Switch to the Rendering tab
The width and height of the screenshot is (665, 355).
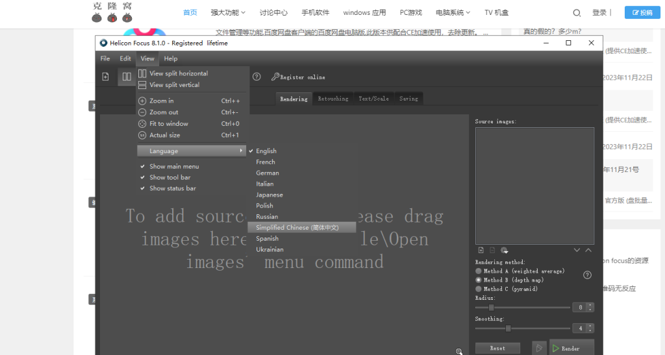[294, 99]
